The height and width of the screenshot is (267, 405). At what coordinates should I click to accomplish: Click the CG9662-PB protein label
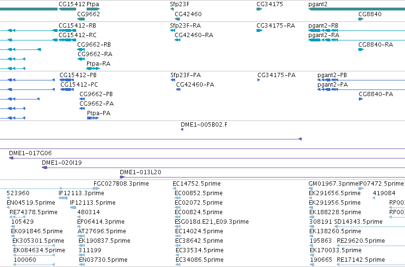point(96,94)
